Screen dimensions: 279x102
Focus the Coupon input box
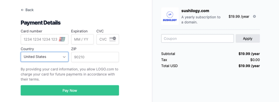[x=198, y=38]
